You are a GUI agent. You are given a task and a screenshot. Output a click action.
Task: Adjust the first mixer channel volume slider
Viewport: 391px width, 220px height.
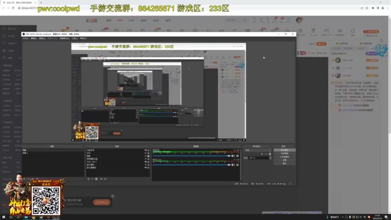191,156
